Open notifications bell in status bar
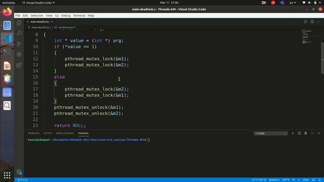This screenshot has height=182, width=324. point(319,180)
